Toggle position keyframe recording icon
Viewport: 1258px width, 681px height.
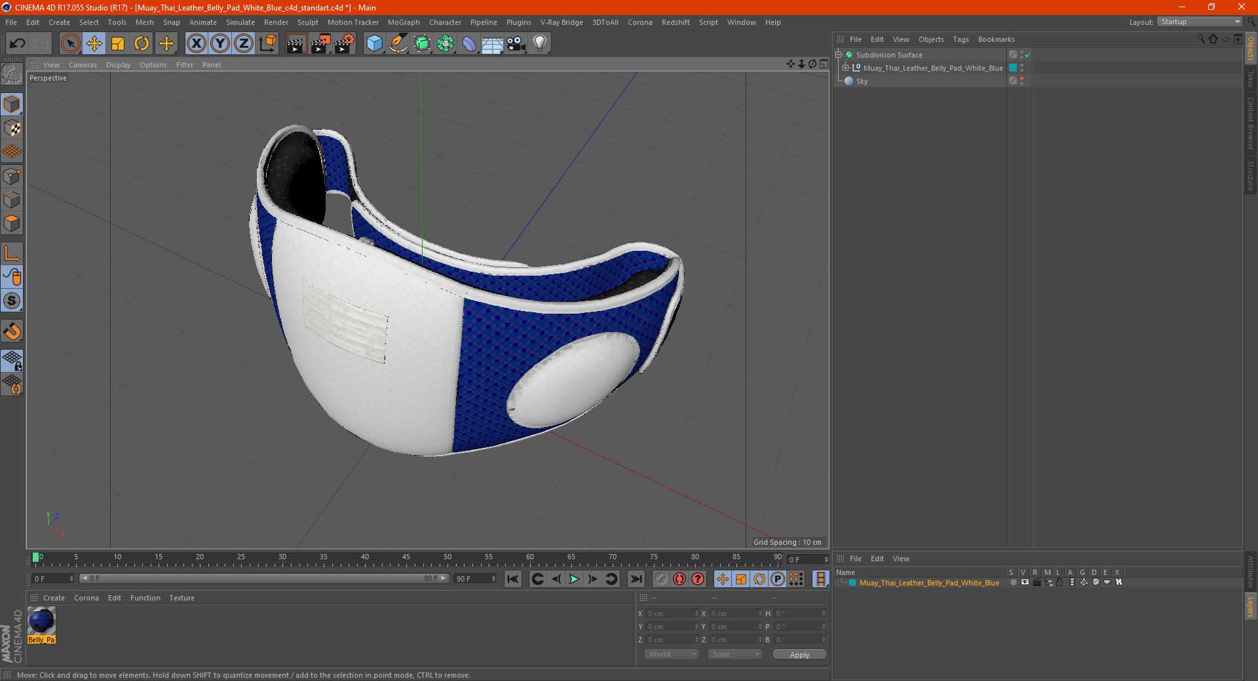pos(722,579)
